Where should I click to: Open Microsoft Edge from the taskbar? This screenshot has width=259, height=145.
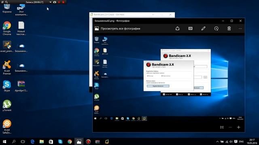[32, 141]
